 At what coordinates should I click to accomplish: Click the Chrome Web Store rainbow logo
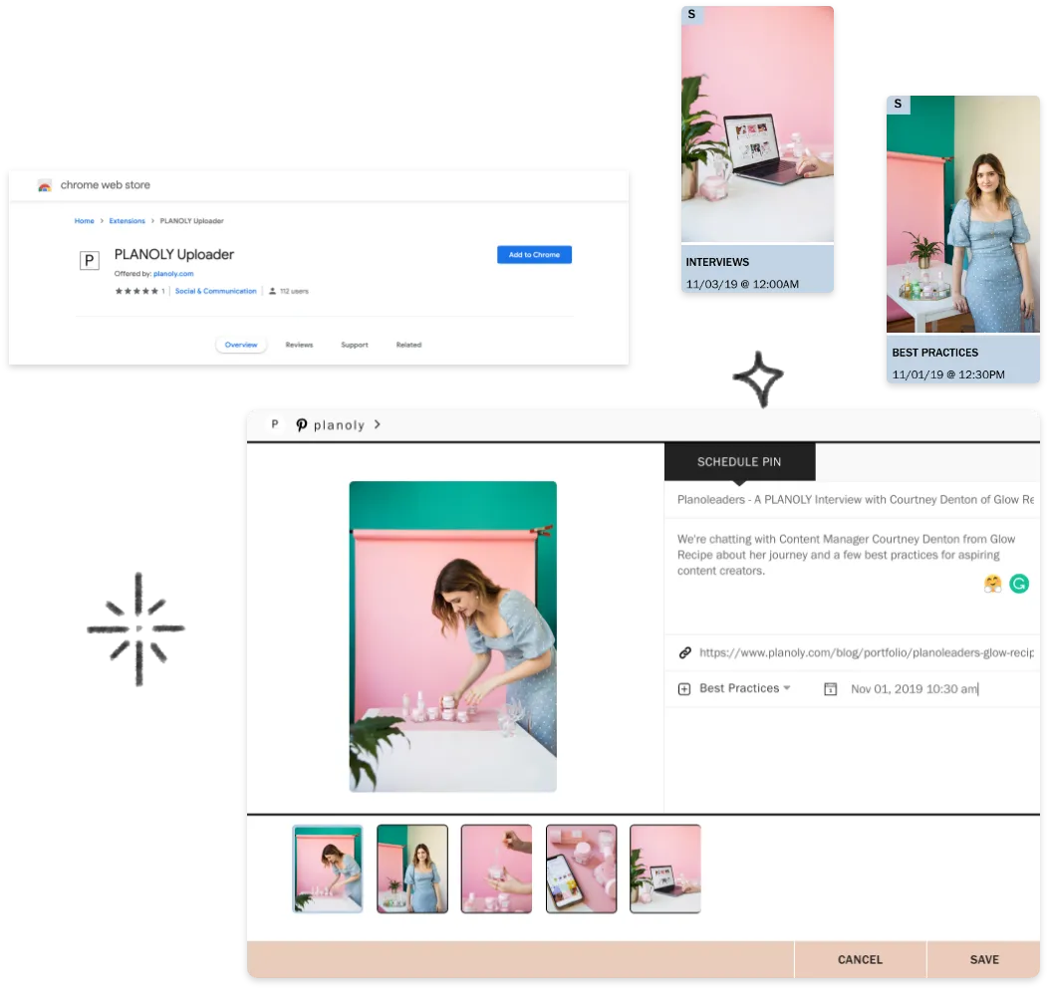pos(45,186)
